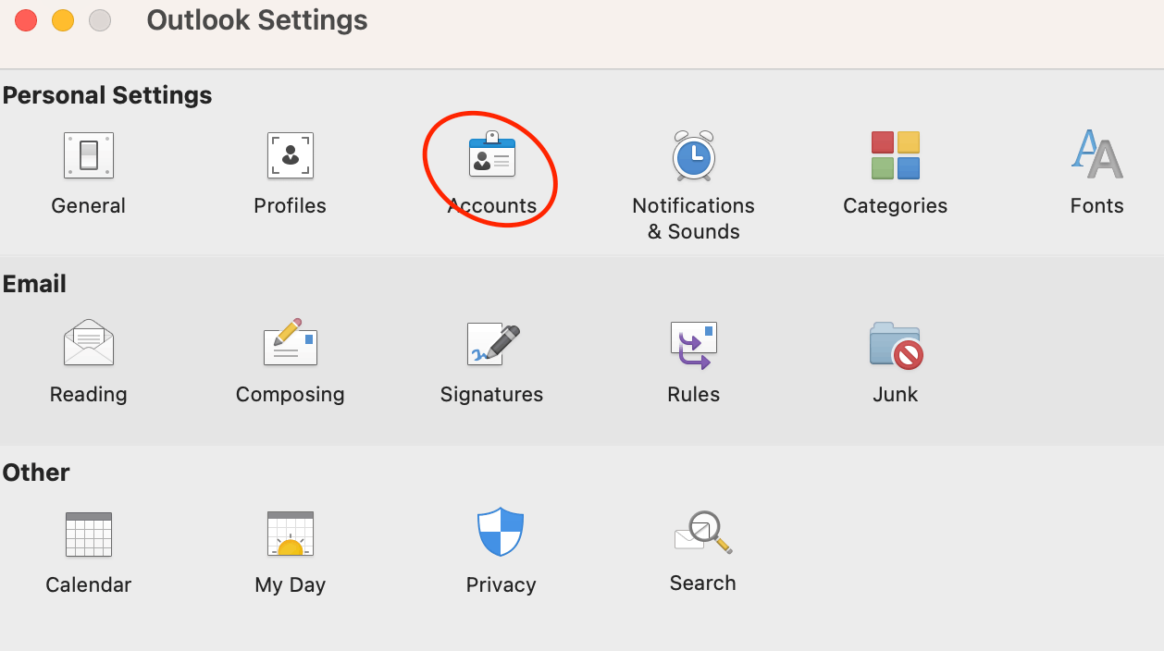This screenshot has height=651, width=1164.
Task: Open the Signatures pen icon
Action: coord(493,344)
